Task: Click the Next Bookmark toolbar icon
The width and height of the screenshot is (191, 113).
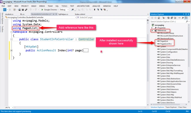Action: tap(101, 10)
